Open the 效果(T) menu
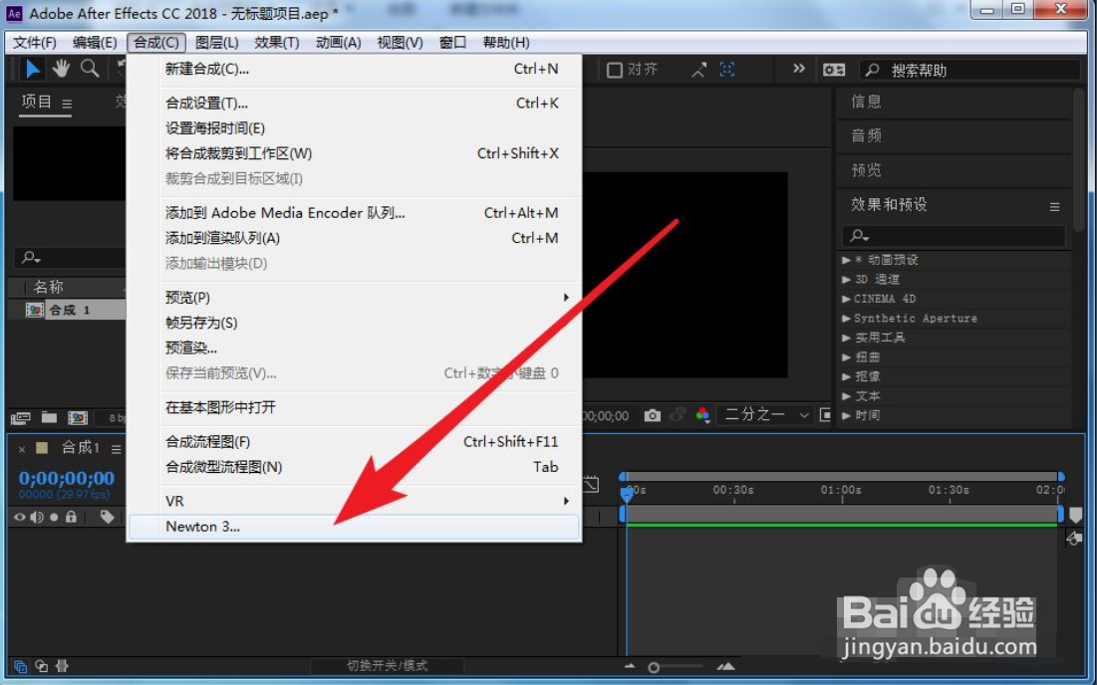Screen dimensions: 1097x685 [x=276, y=42]
